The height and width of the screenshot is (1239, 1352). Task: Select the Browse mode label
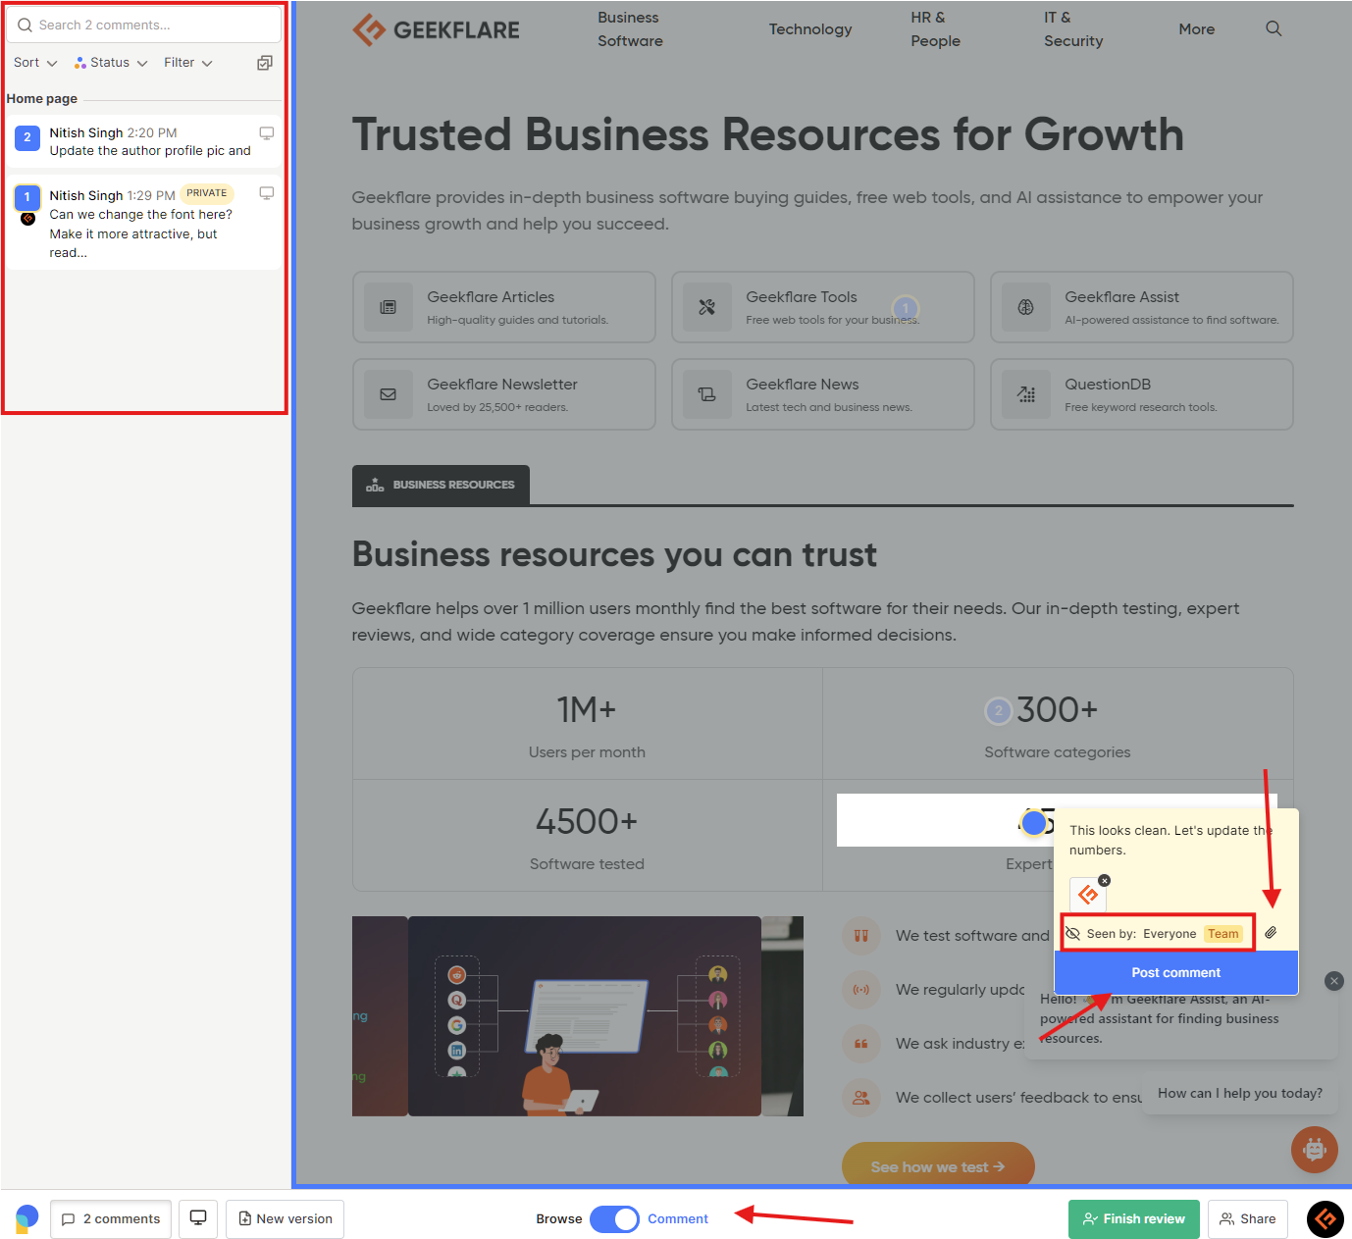click(559, 1219)
